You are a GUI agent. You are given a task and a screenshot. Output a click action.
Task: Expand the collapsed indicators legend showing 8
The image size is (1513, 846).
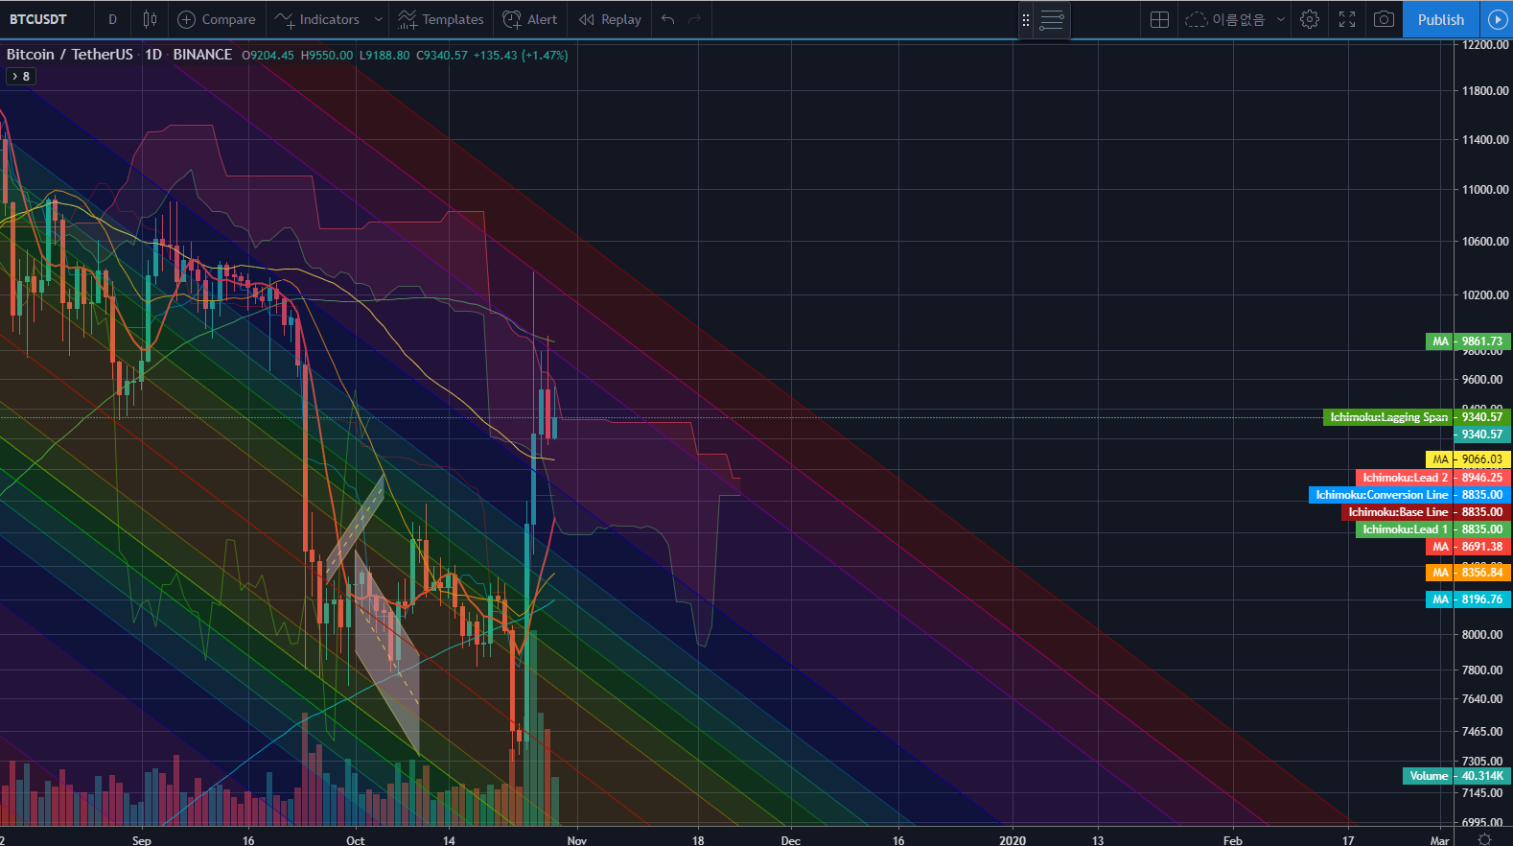[x=21, y=76]
